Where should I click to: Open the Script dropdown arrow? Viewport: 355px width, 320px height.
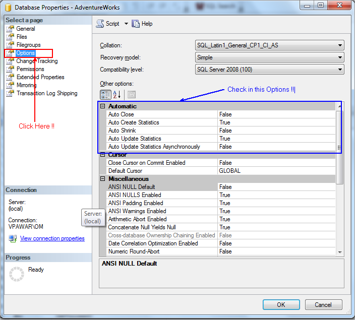[126, 24]
